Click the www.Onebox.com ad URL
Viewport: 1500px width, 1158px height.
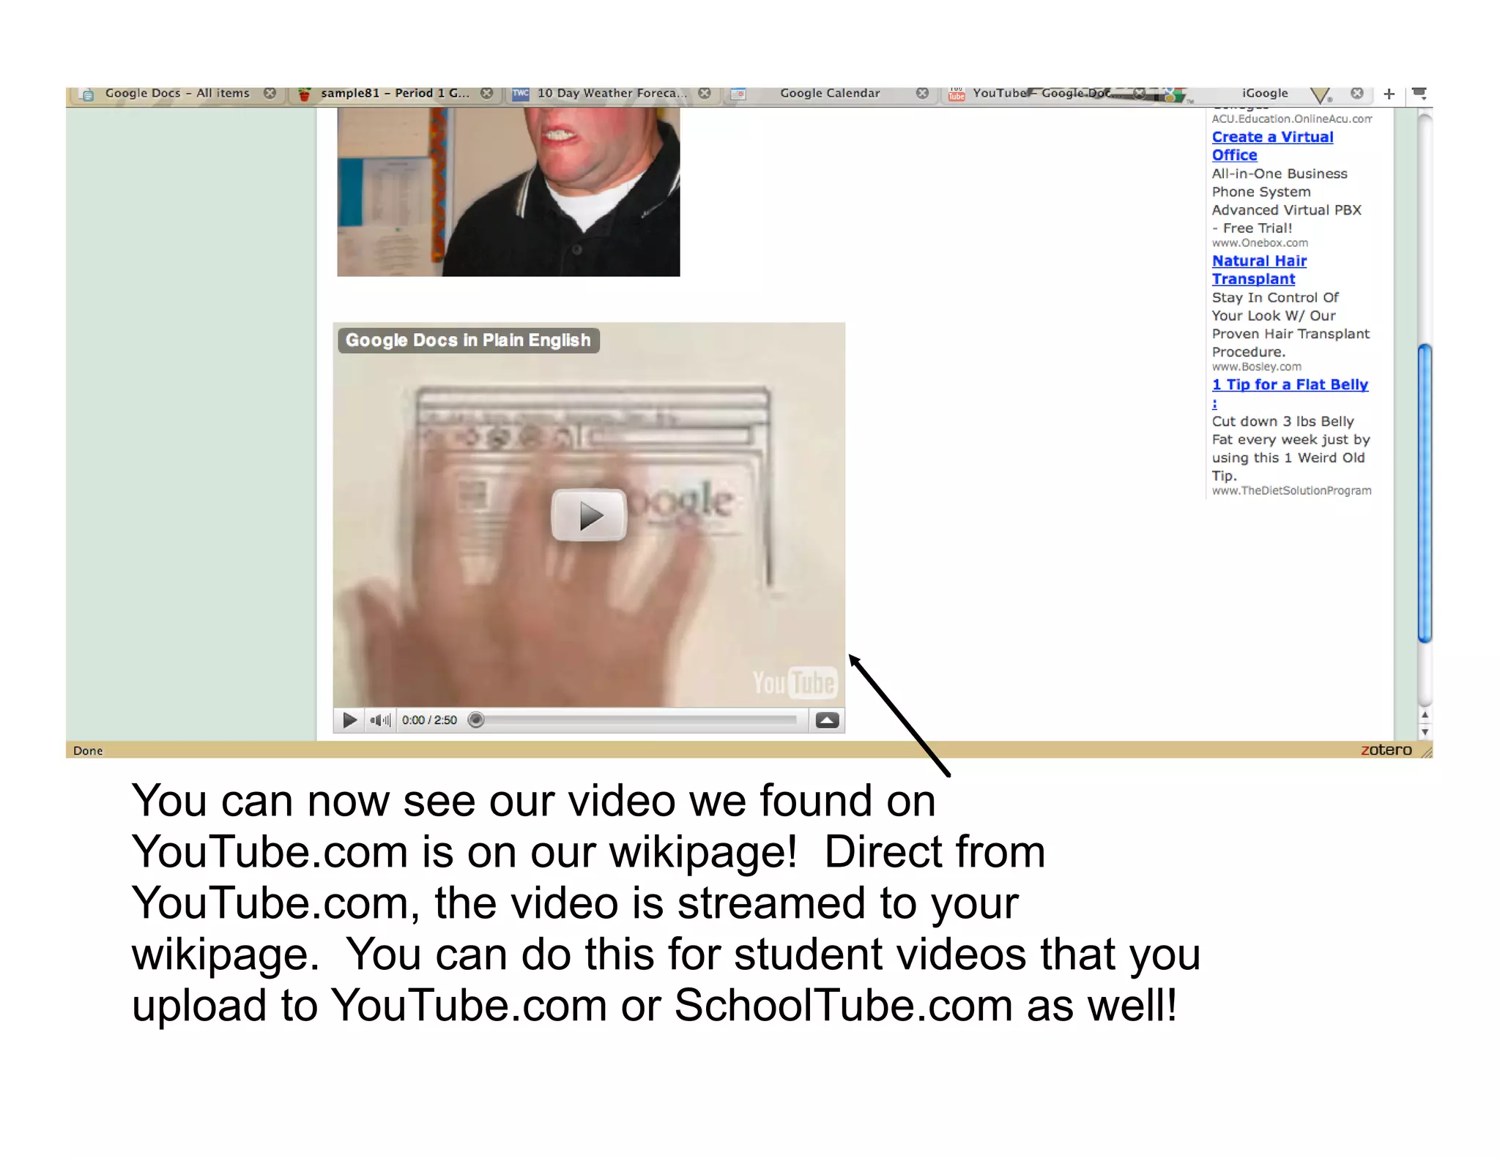coord(1260,243)
